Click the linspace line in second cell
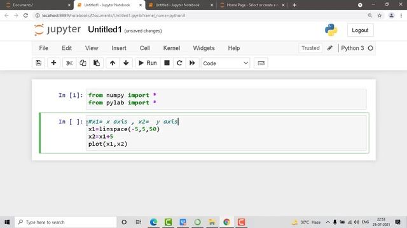Viewport: 407px width, 228px height. click(124, 129)
